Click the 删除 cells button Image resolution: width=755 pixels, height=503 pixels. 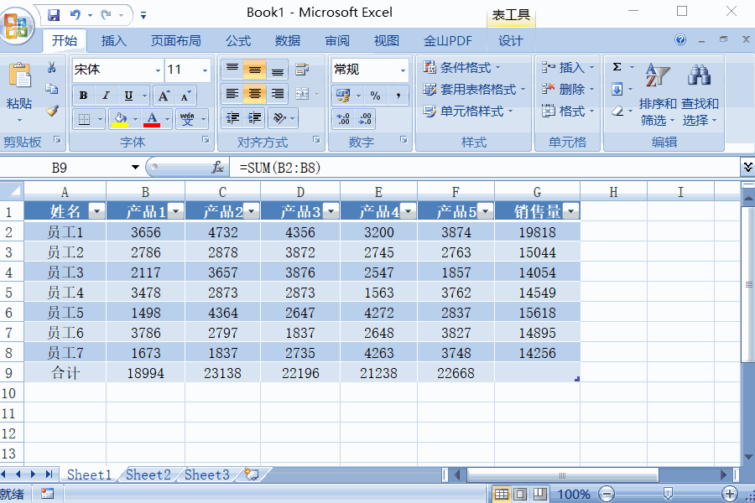coord(568,89)
